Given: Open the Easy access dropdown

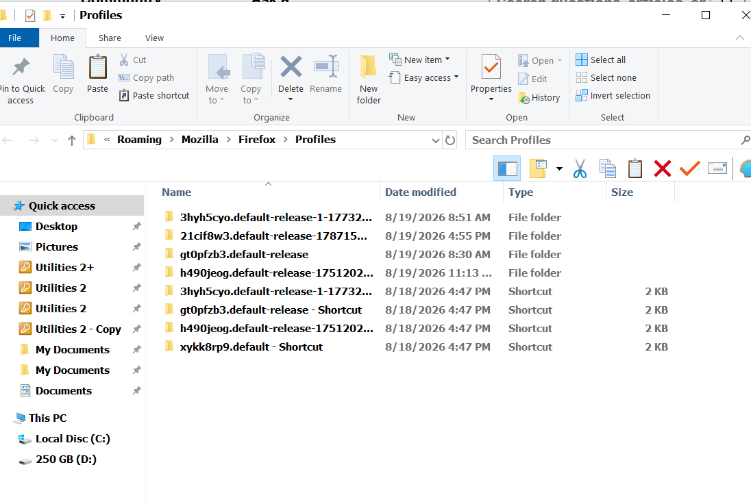Looking at the screenshot, I should tap(424, 77).
